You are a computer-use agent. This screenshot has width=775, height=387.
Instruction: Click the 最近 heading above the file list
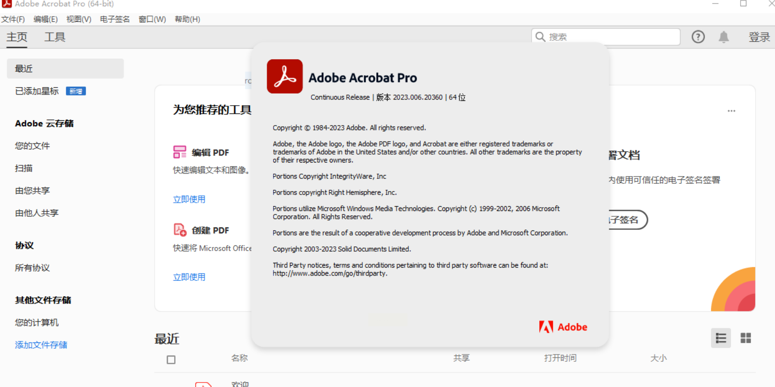(x=167, y=339)
